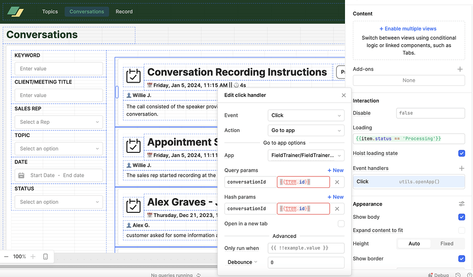Go to the Record tab

tap(124, 12)
